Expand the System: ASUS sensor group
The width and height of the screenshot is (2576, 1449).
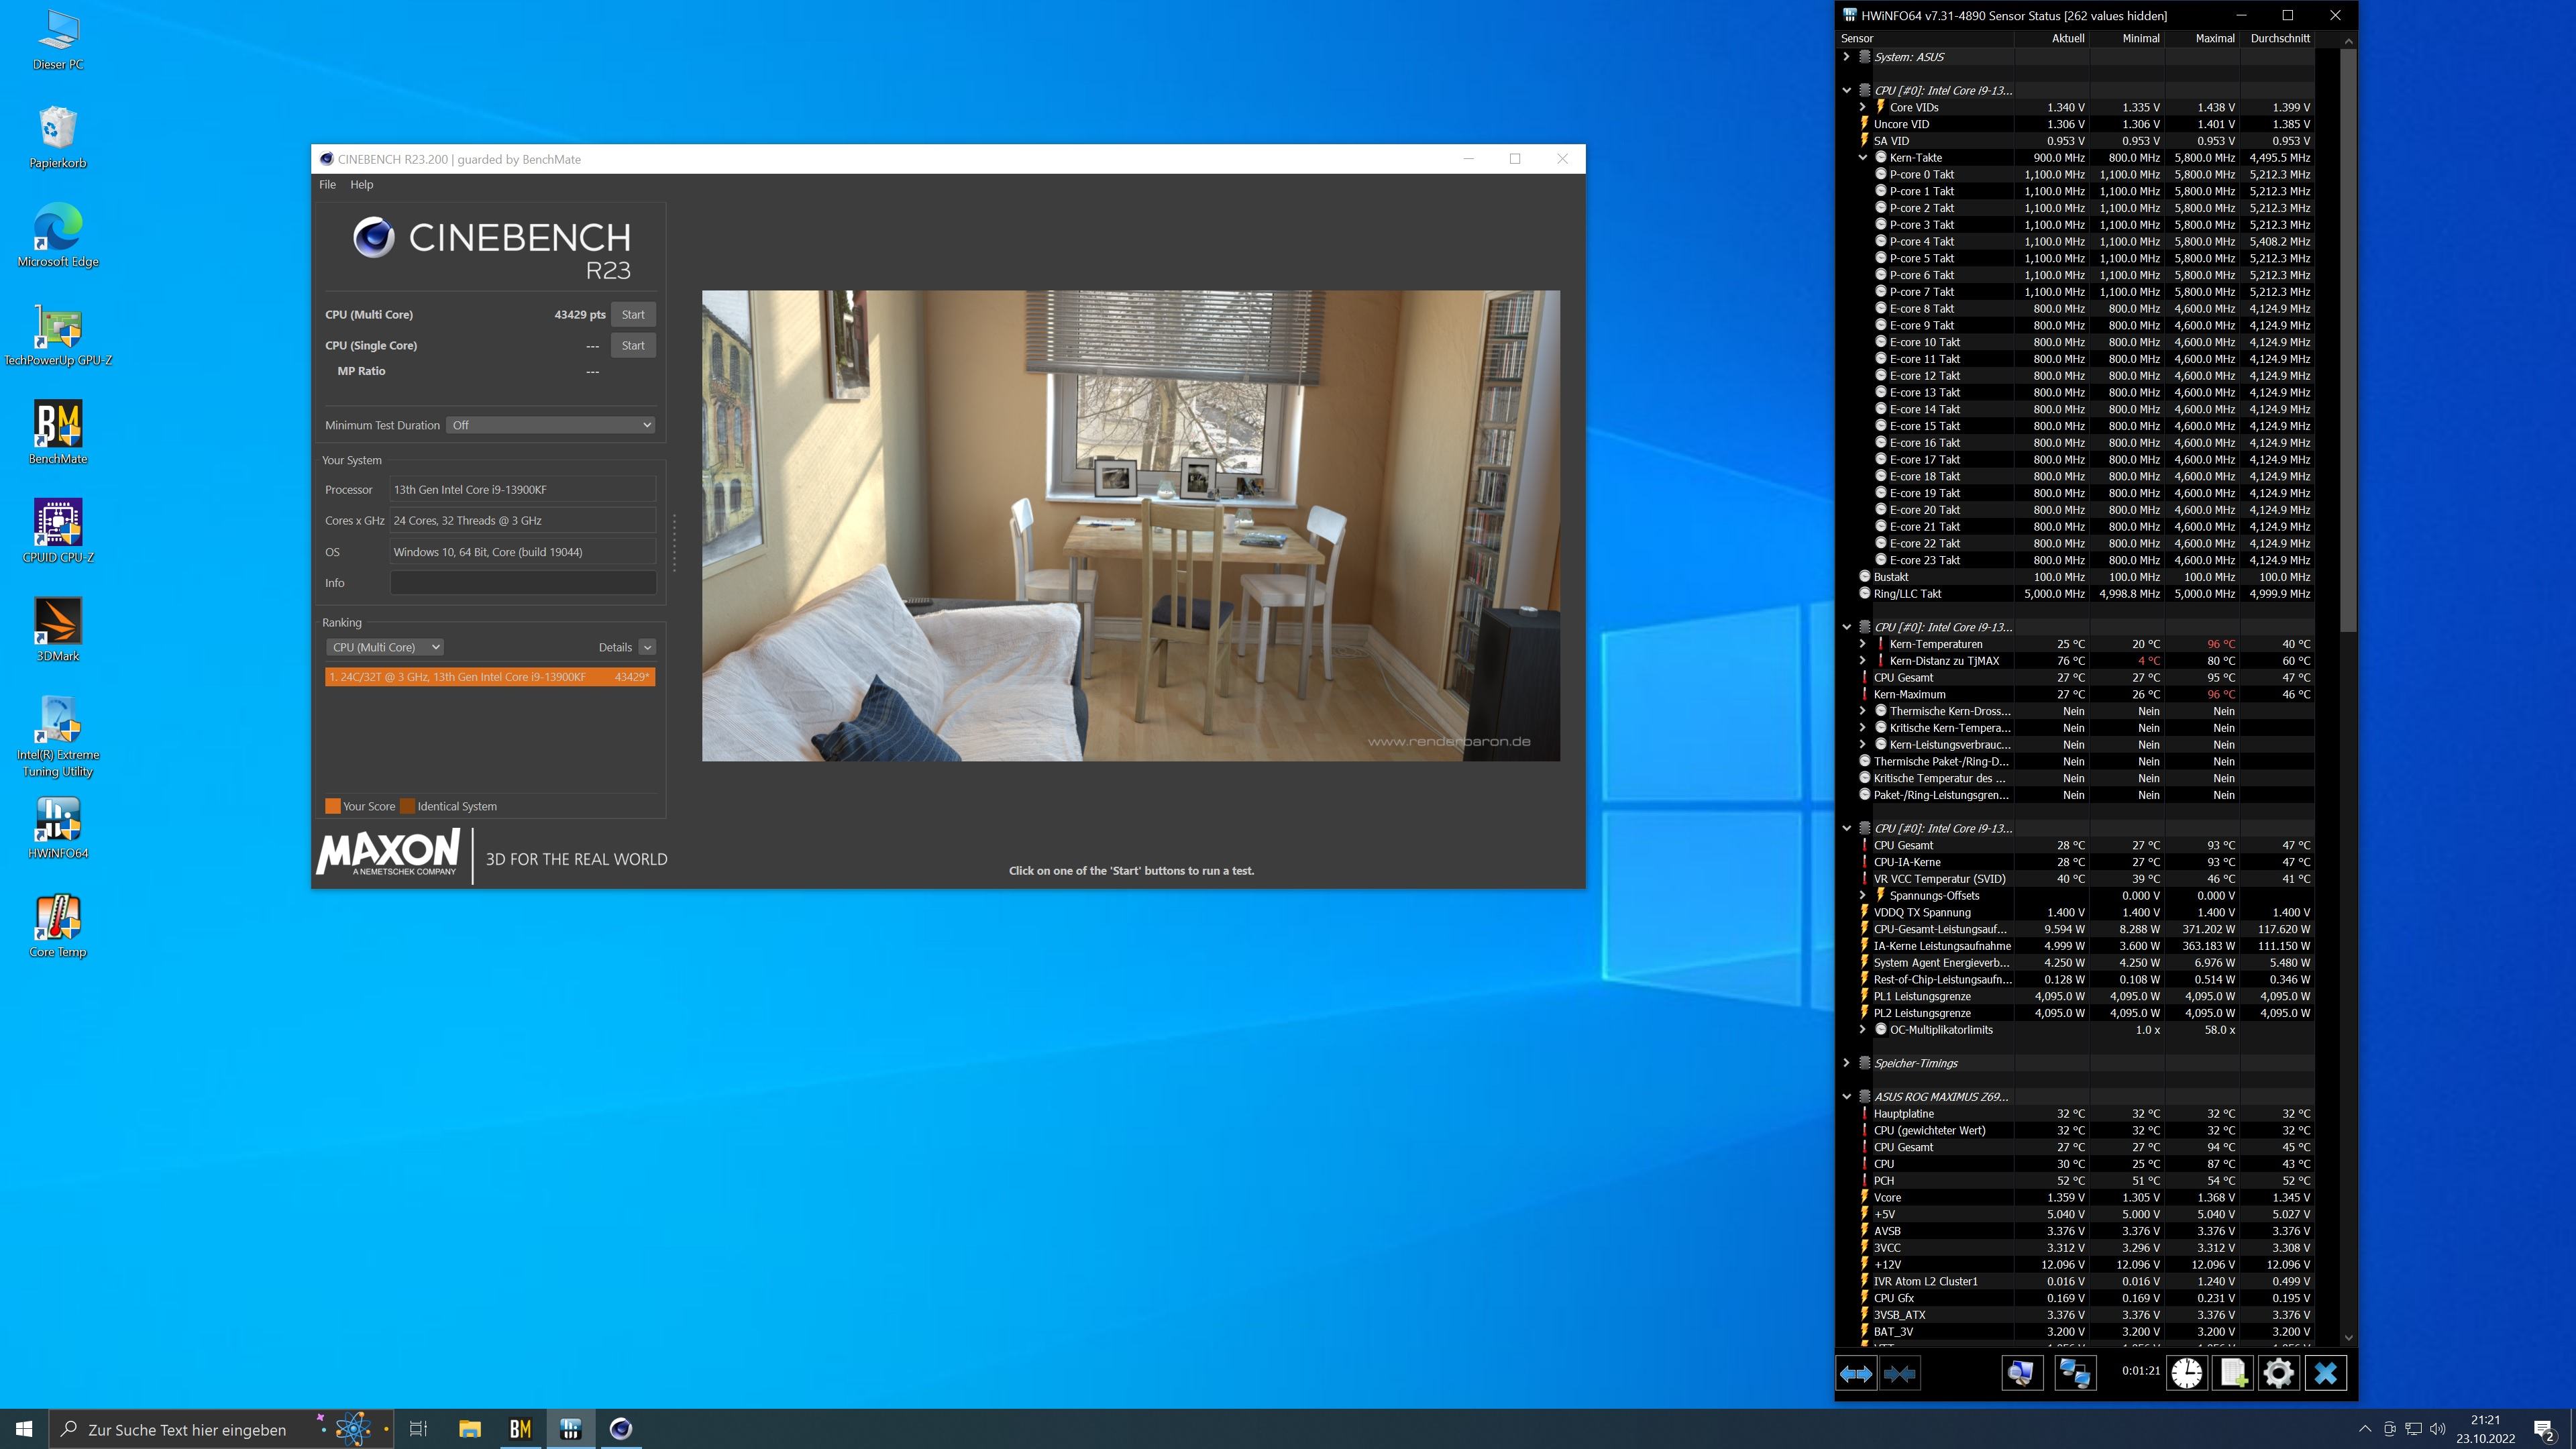click(x=1847, y=57)
